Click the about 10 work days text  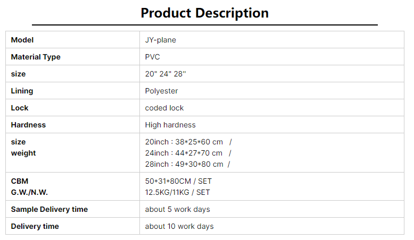179,226
